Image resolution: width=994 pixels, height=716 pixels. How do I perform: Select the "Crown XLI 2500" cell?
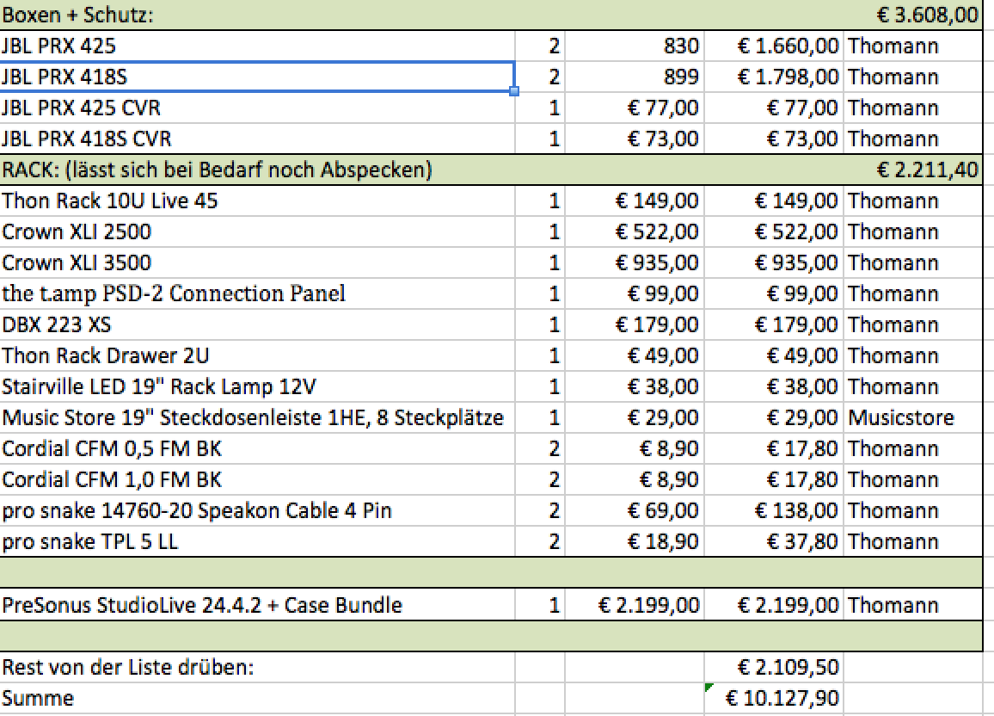[257, 231]
